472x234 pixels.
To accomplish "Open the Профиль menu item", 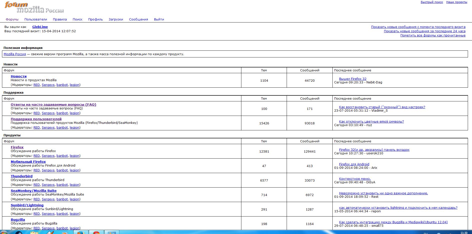I will click(x=96, y=19).
